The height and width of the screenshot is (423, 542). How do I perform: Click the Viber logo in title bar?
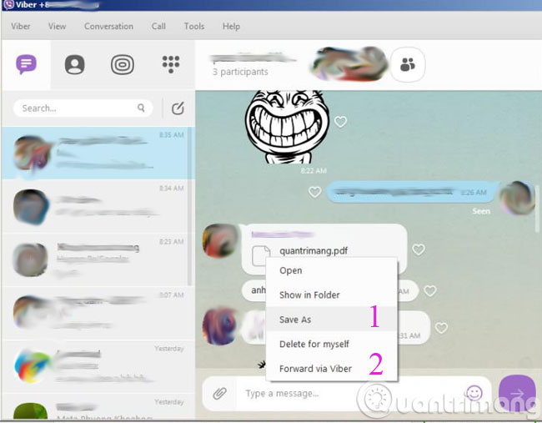[8, 5]
